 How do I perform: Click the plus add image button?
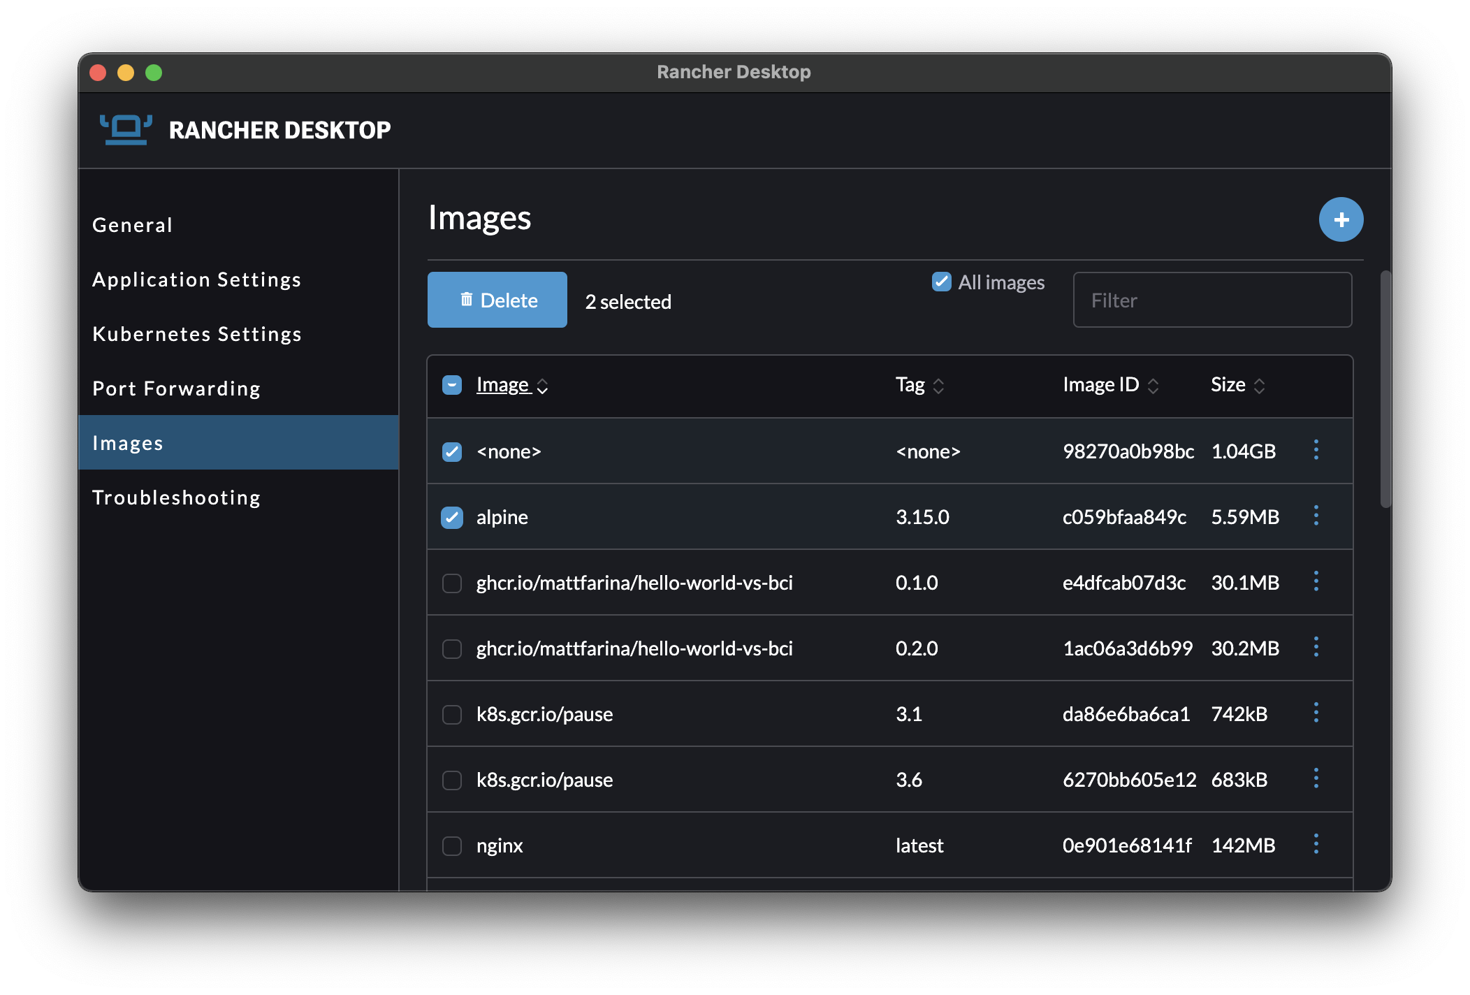[1340, 220]
